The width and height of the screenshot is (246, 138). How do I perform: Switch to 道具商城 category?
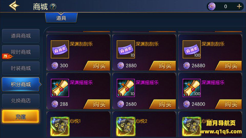click(21, 36)
